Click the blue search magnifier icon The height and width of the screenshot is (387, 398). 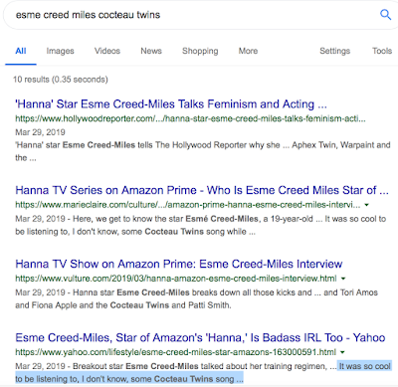(385, 15)
